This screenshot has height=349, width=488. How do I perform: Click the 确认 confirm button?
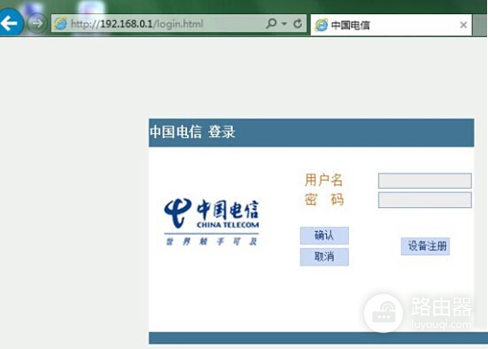click(324, 236)
